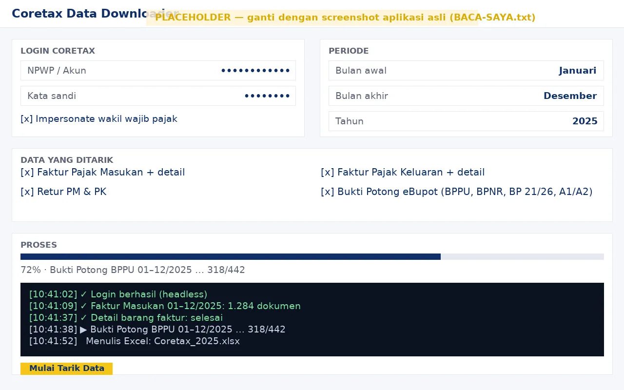Image resolution: width=624 pixels, height=390 pixels.
Task: Click the Mulai Tarik Data button
Action: click(66, 369)
